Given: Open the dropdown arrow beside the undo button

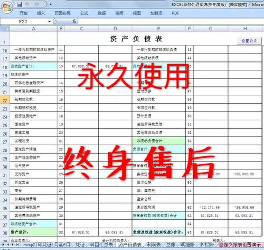Looking at the screenshot, I should tap(31, 4).
